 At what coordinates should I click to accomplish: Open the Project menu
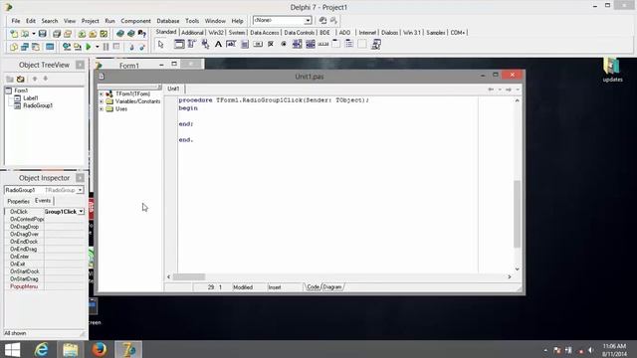pyautogui.click(x=90, y=21)
